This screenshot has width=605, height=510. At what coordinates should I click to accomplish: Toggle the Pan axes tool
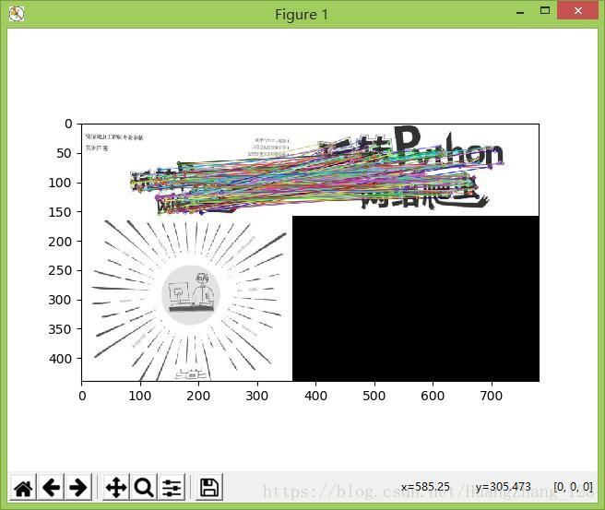pyautogui.click(x=116, y=487)
